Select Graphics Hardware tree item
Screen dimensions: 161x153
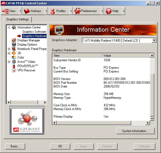34,36
